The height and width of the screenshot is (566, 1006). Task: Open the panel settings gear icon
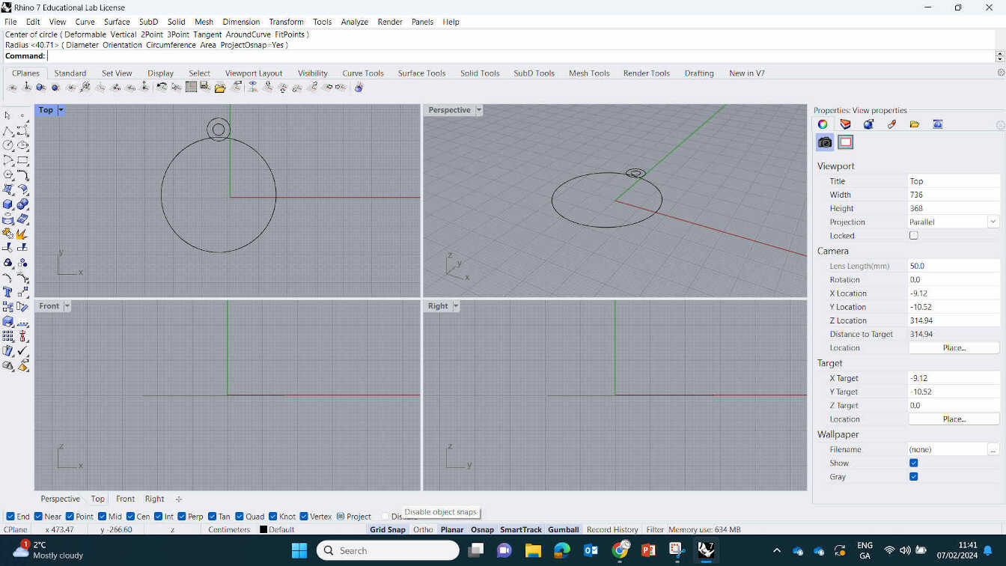point(1000,125)
